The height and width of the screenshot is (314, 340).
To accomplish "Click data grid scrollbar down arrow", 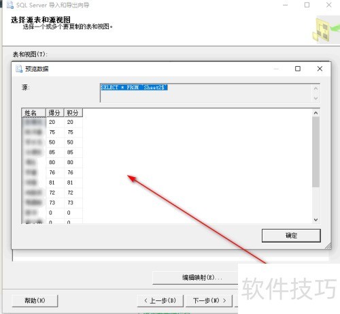I will [316, 219].
